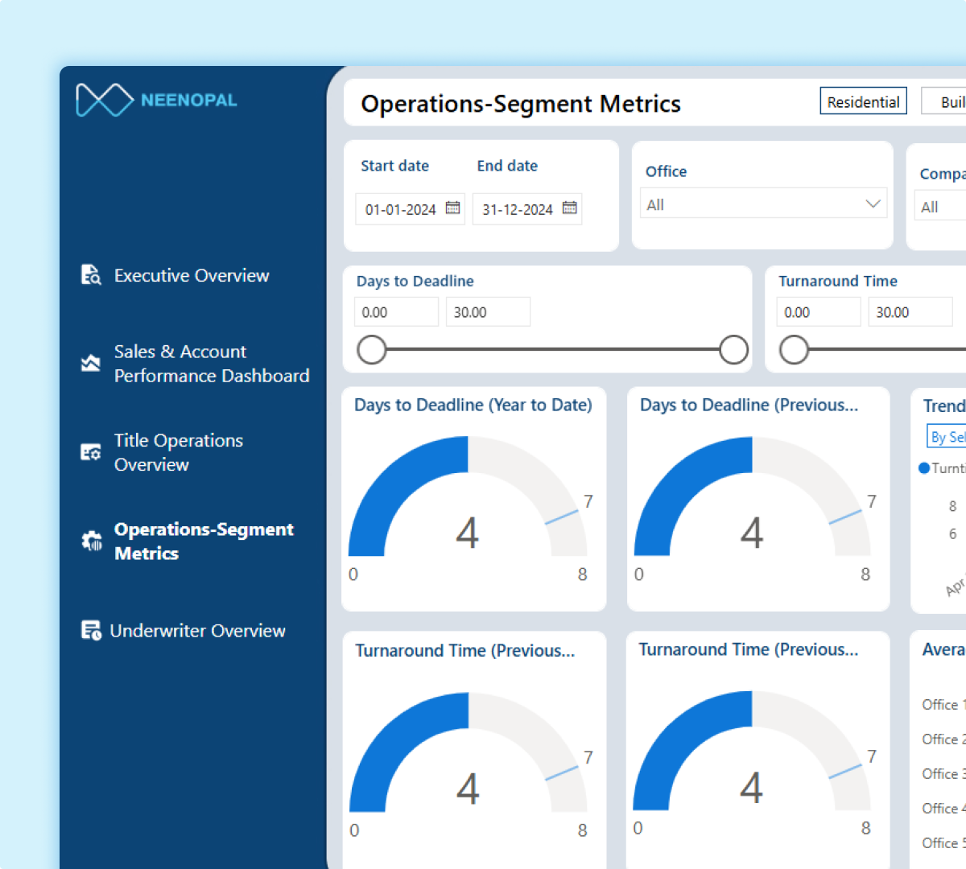Open the Start date calendar picker
966x869 pixels.
tap(452, 208)
